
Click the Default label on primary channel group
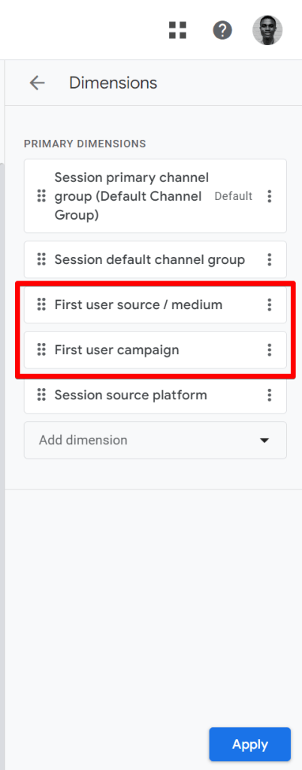[x=234, y=196]
